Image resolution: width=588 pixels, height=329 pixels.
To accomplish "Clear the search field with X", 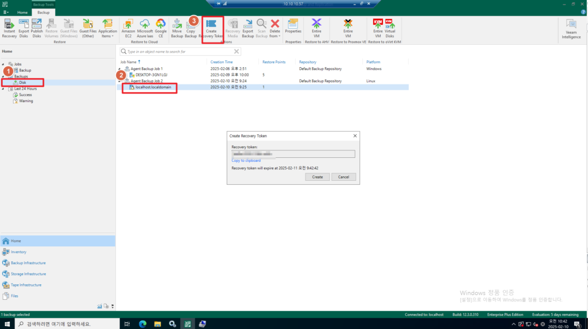I will tap(236, 52).
